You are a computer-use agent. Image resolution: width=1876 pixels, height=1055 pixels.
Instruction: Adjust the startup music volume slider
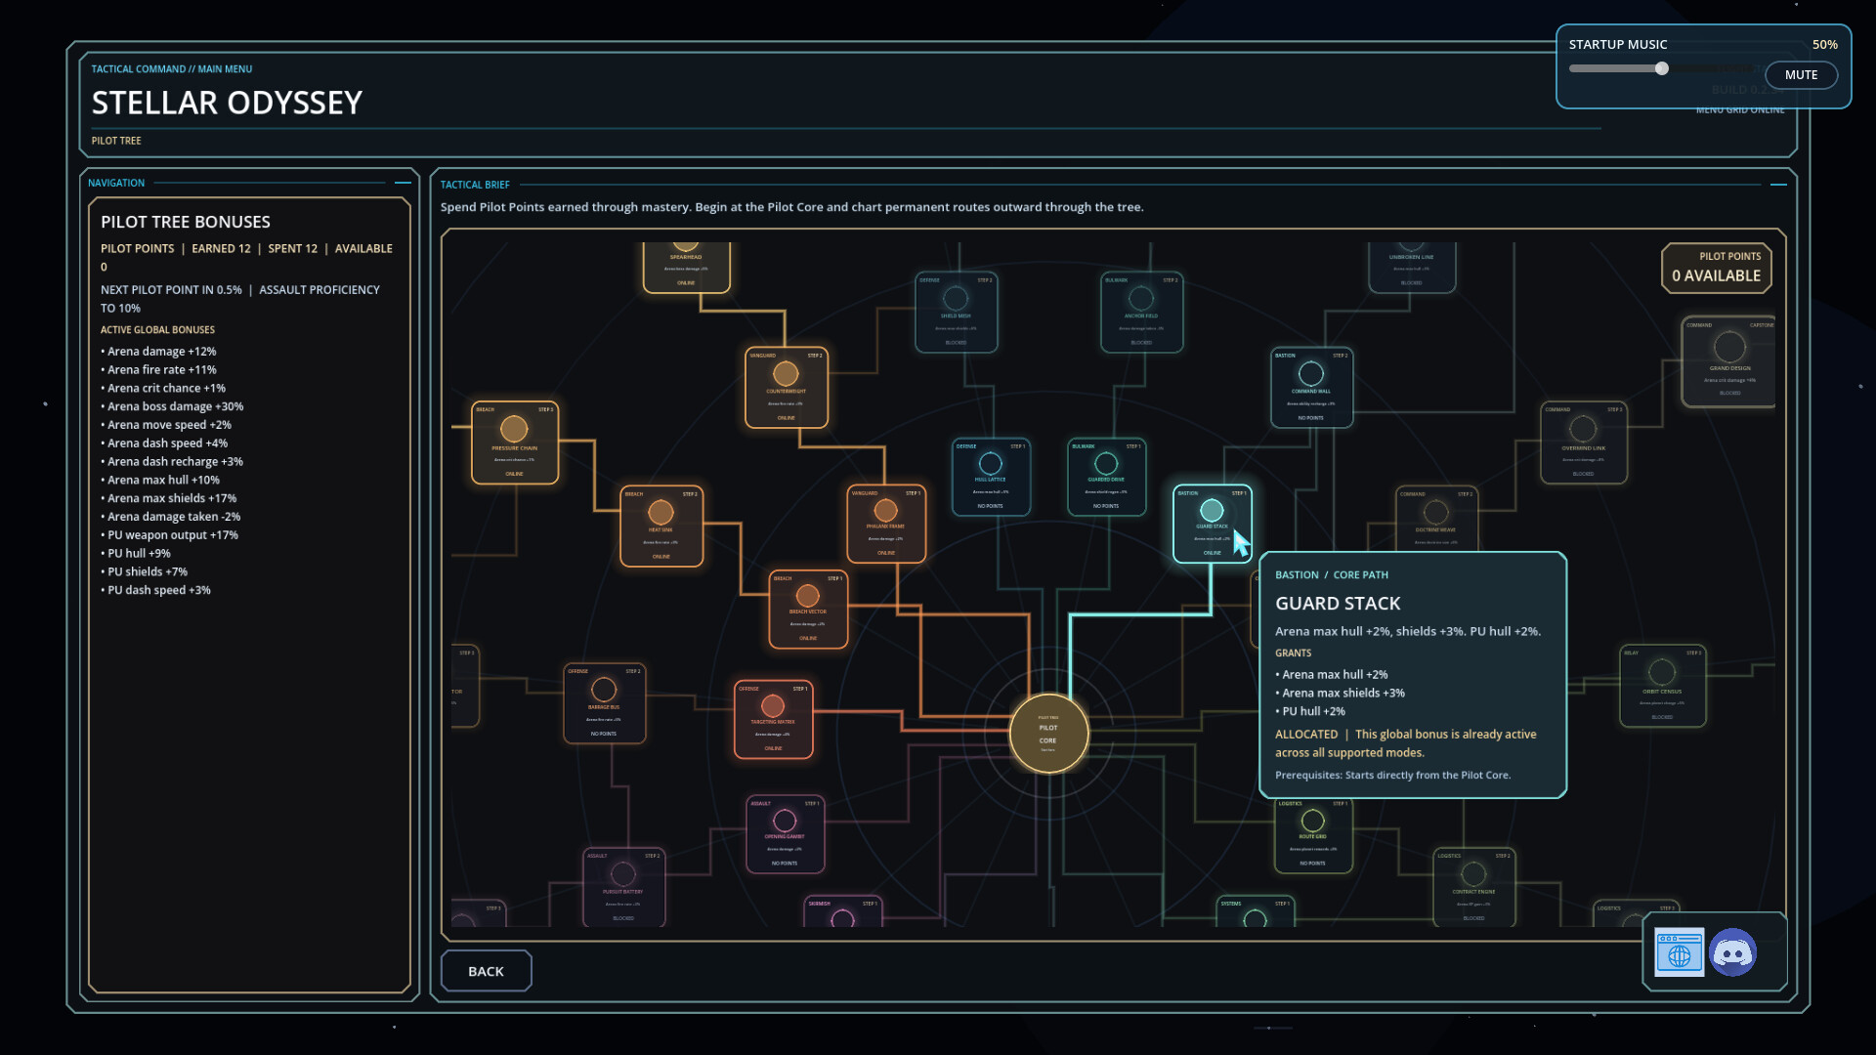click(x=1661, y=68)
